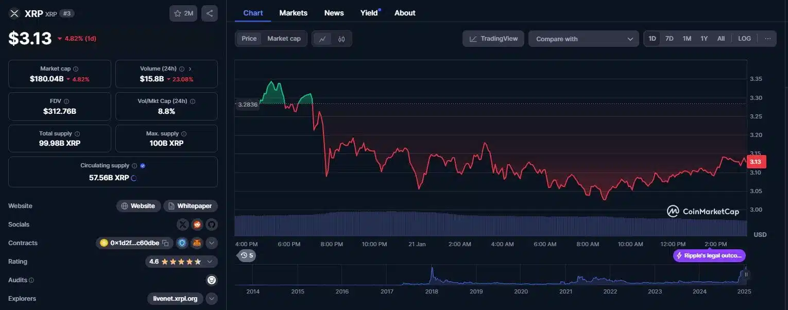The width and height of the screenshot is (788, 310).
Task: Switch to Chart tab
Action: pyautogui.click(x=253, y=13)
